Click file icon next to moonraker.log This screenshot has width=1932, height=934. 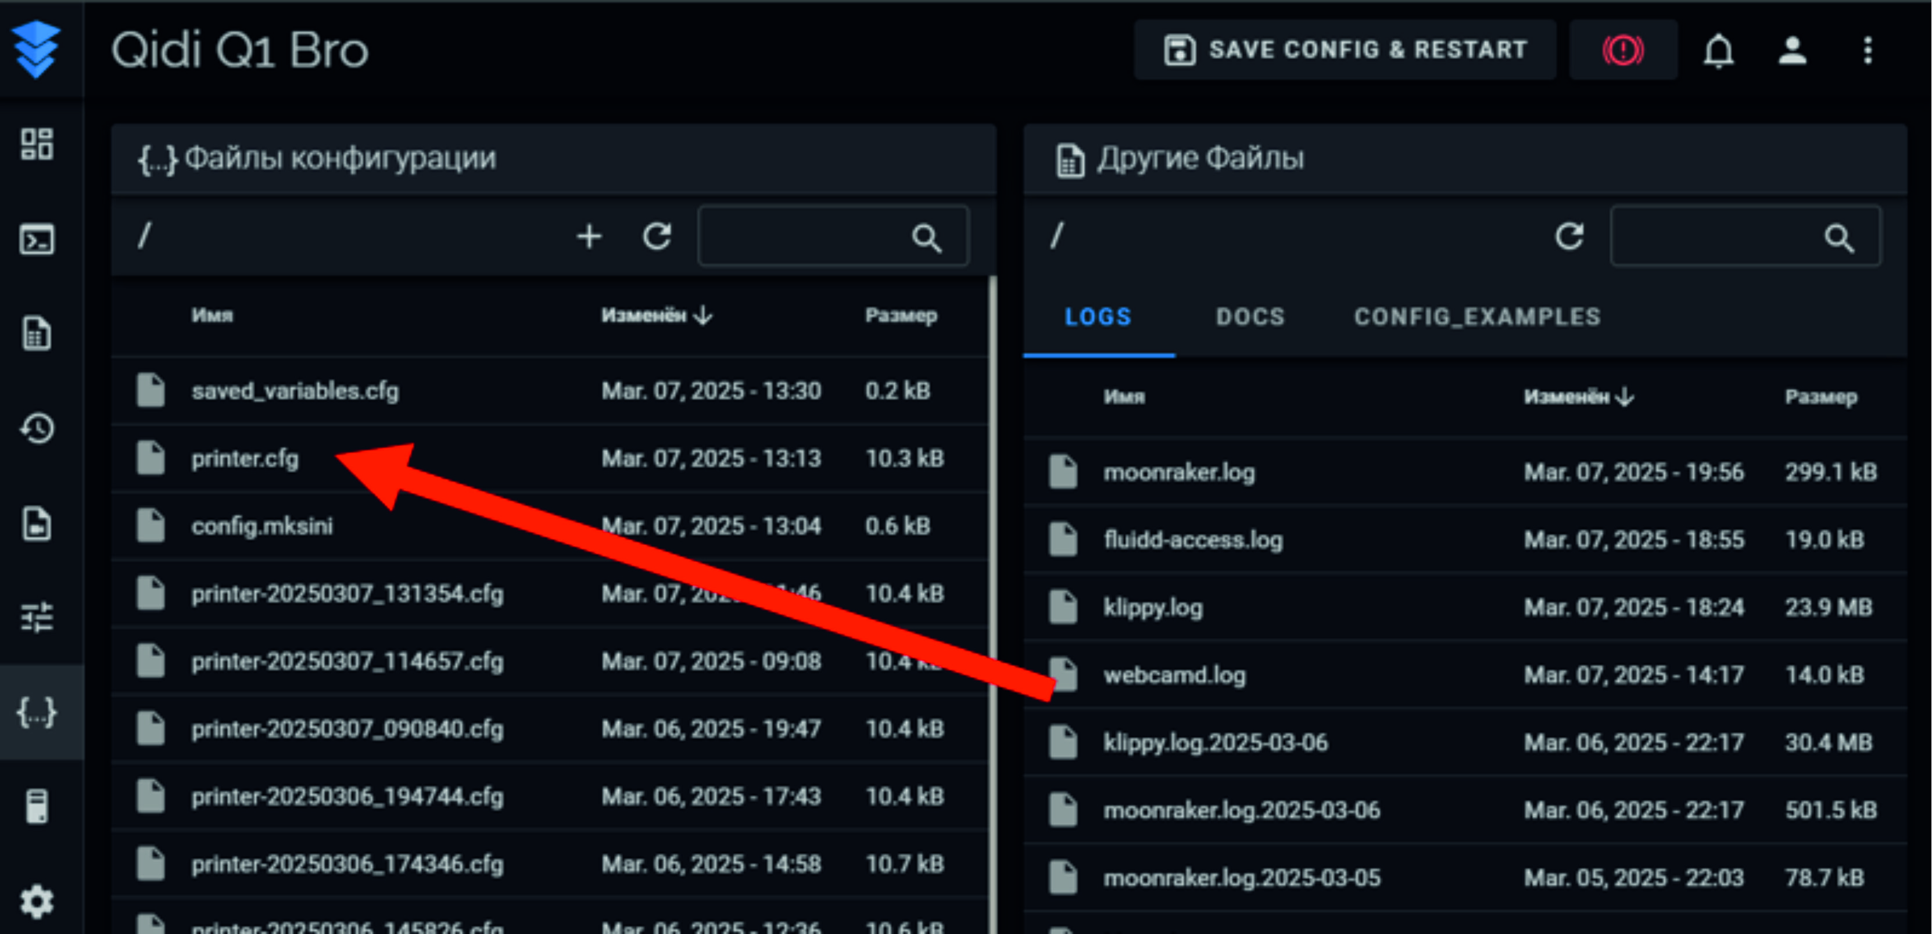click(1063, 472)
